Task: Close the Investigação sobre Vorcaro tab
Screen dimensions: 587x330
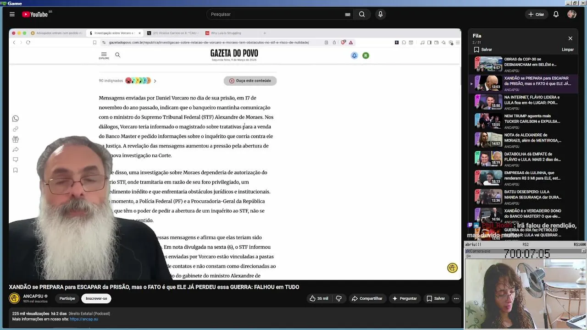Action: pos(139,33)
